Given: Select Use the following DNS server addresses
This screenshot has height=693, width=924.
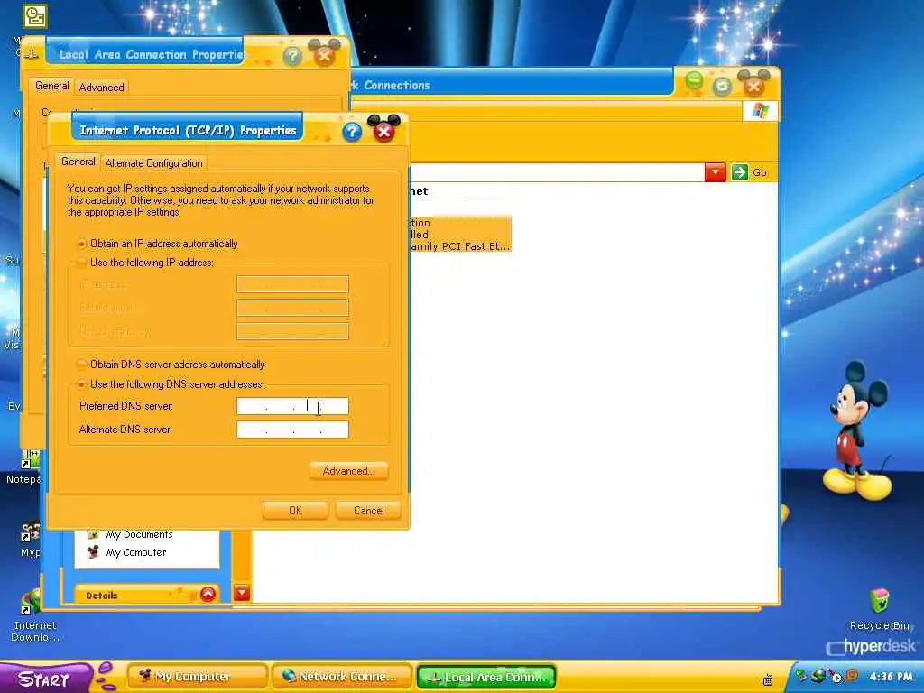Looking at the screenshot, I should [x=82, y=384].
